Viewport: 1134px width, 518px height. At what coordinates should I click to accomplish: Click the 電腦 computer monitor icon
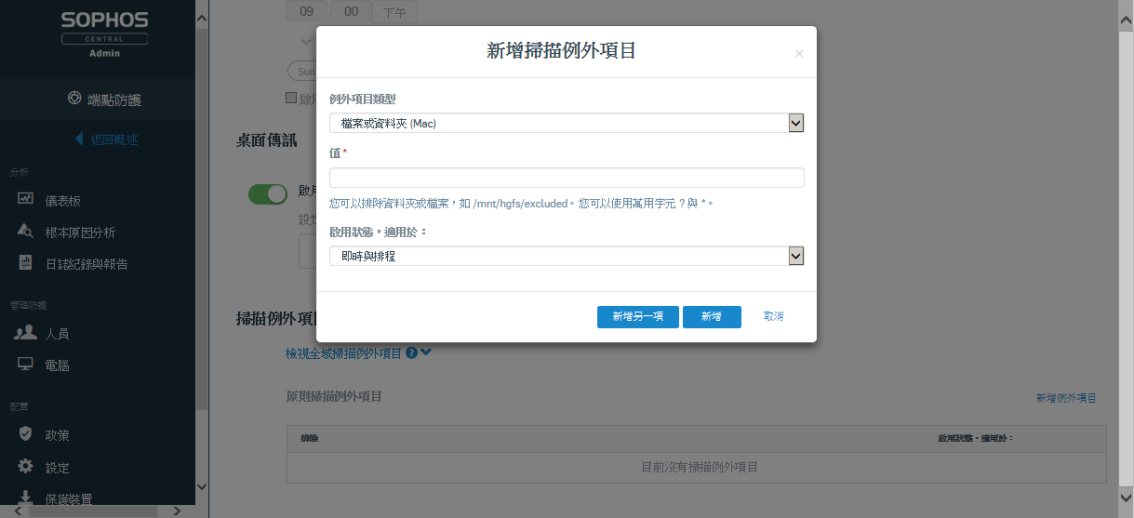point(25,365)
